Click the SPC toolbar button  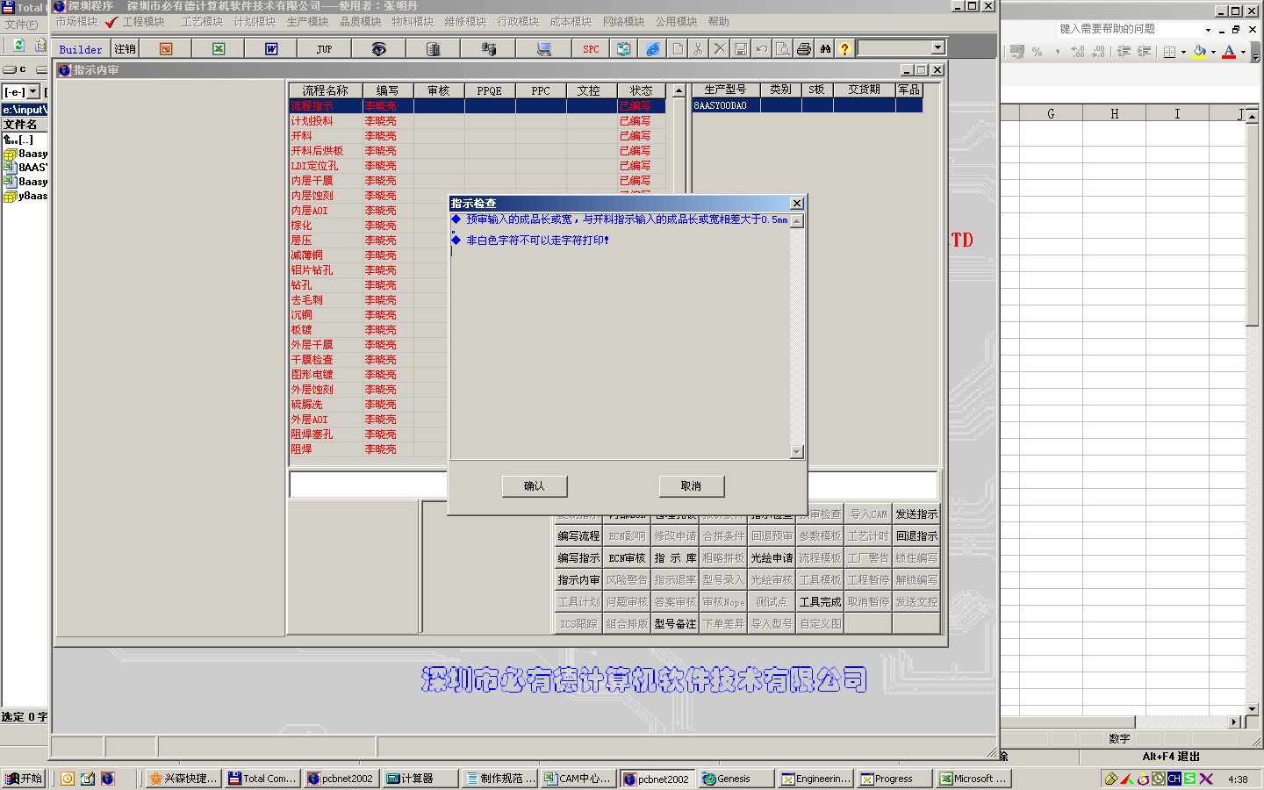(591, 49)
